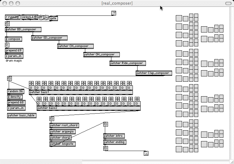Click leftmost stepper arrows above patcher bass1
The height and width of the screenshot is (164, 234).
point(31,83)
